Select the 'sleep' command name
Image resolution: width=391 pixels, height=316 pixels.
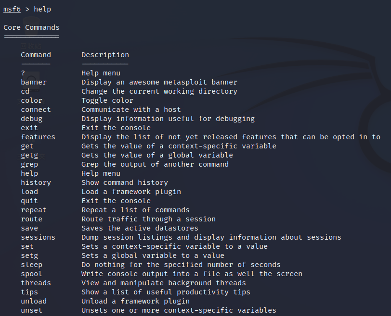31,265
